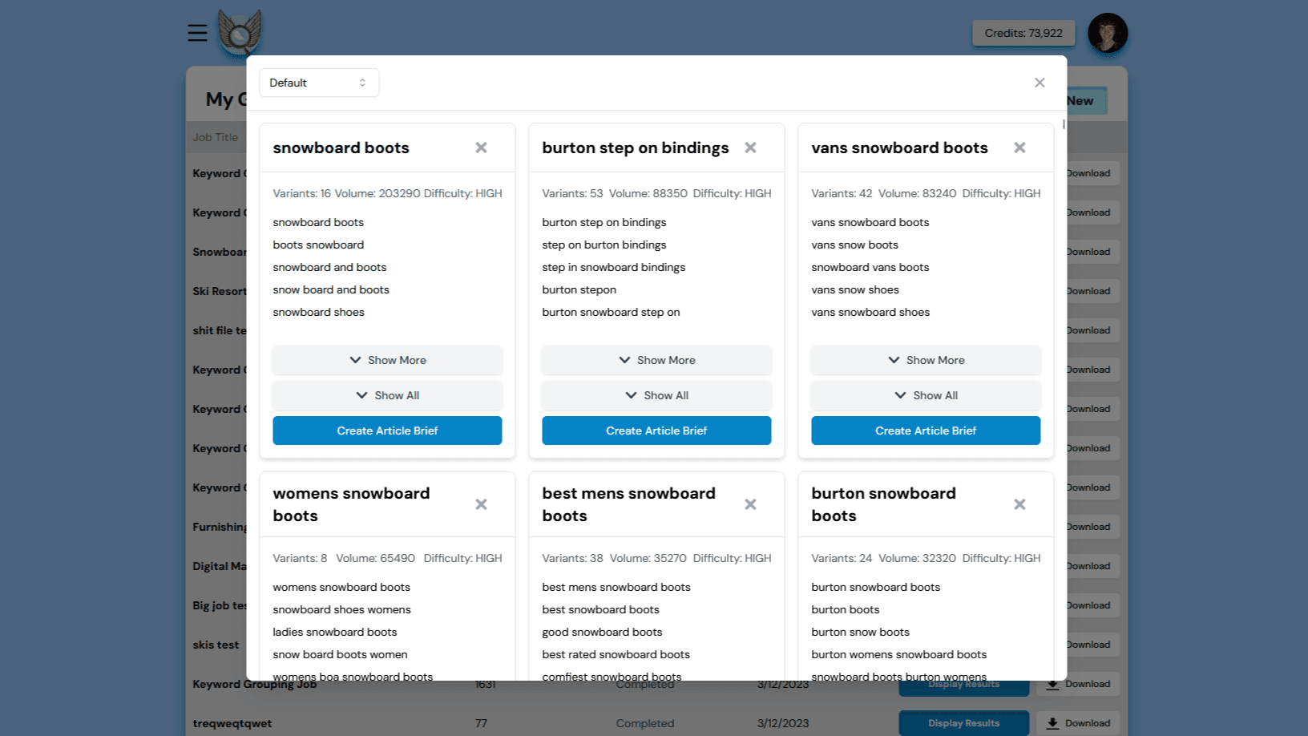This screenshot has width=1308, height=736.
Task: Click the Credits balance badge
Action: click(x=1023, y=33)
